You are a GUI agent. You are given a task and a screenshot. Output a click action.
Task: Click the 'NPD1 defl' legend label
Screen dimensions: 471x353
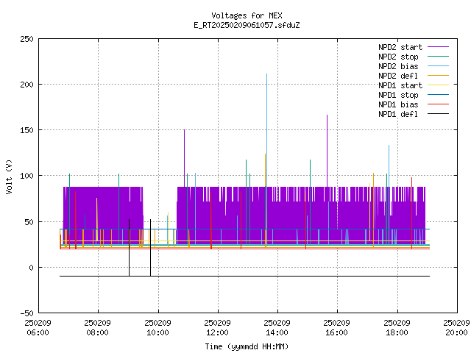point(398,115)
